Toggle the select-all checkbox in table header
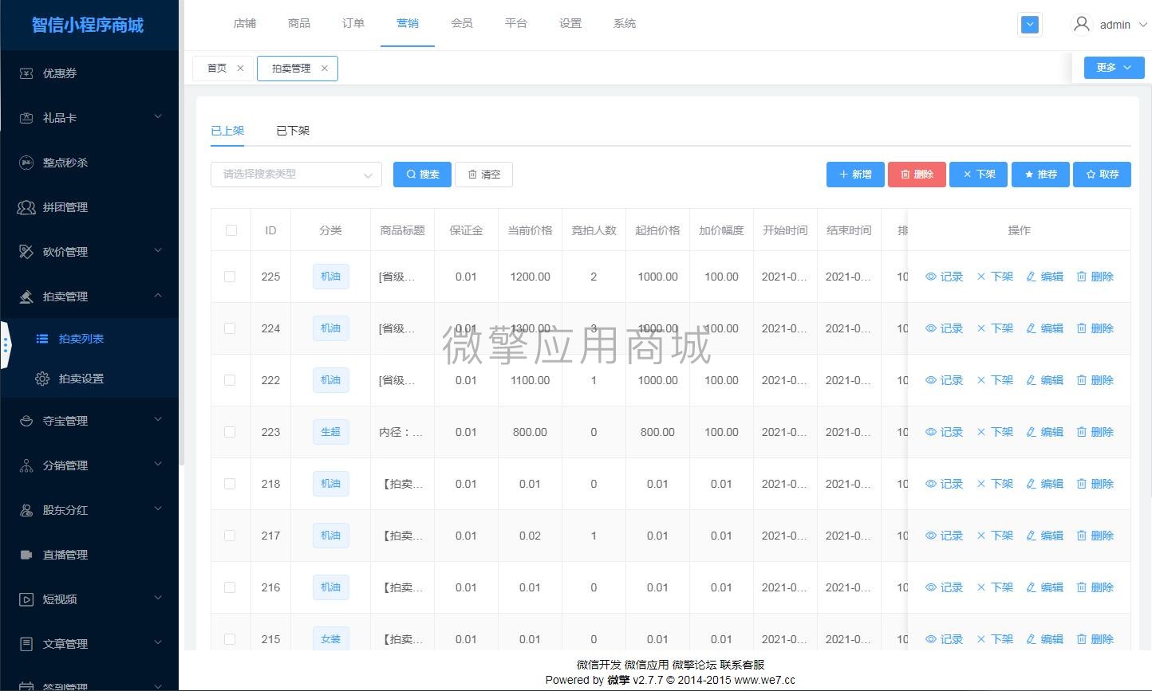Screen dimensions: 1152x691 click(x=231, y=230)
